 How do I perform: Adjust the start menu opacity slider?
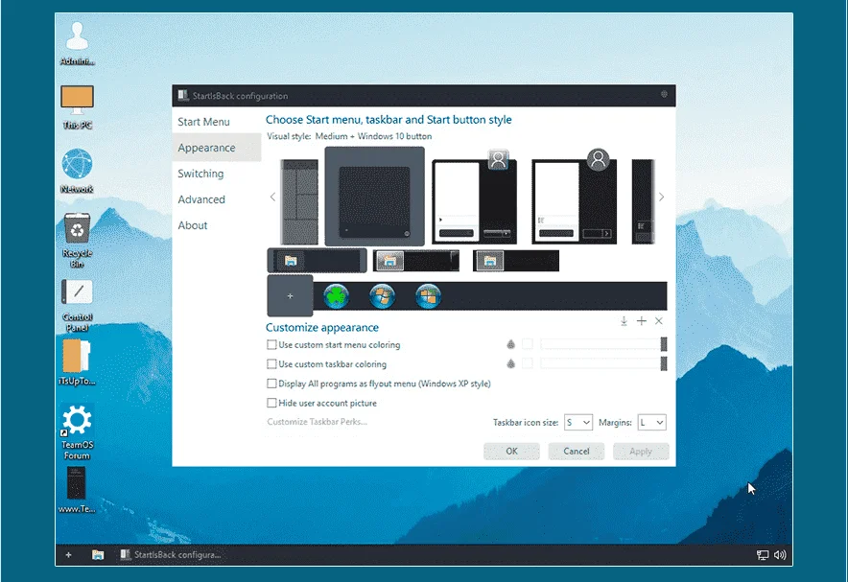(603, 344)
